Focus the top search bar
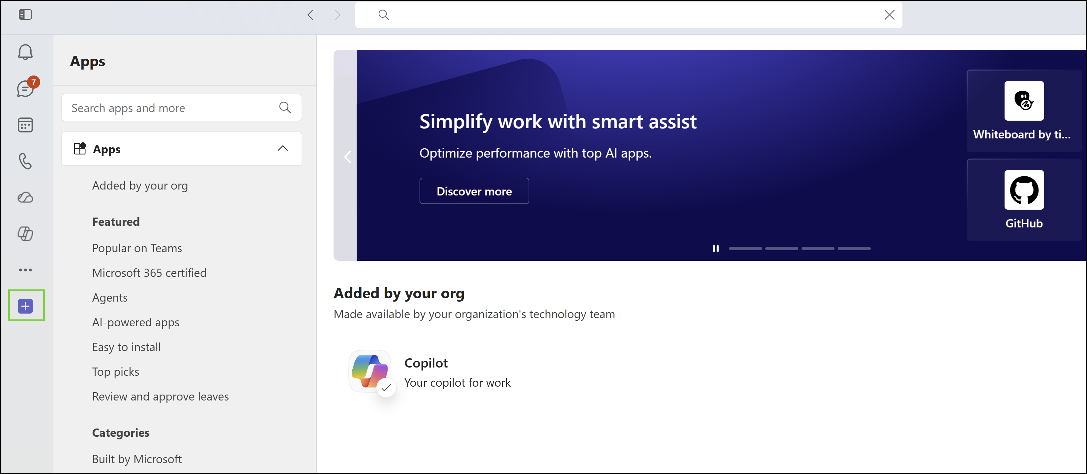 (629, 15)
